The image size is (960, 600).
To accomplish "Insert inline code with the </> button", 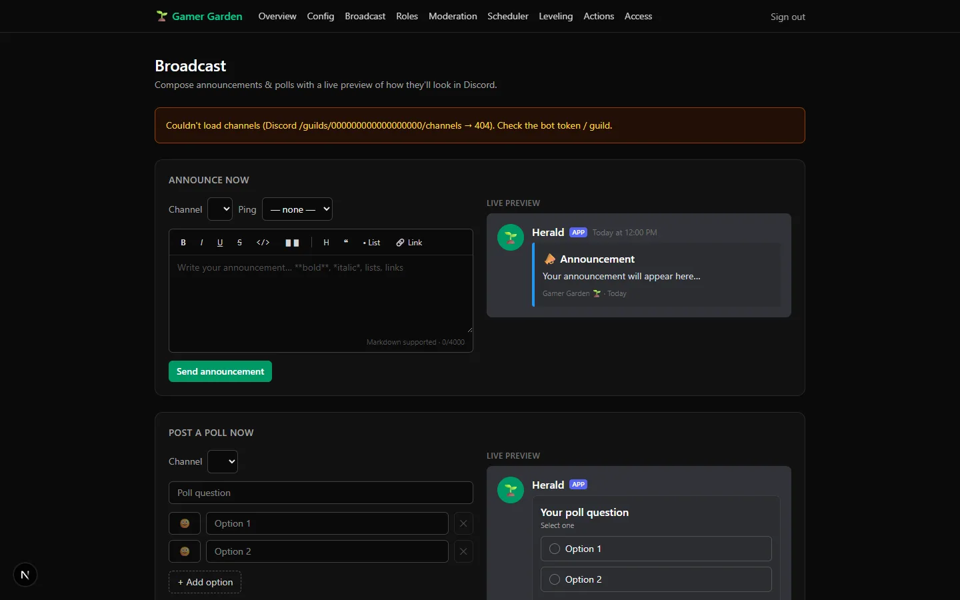I will tap(263, 243).
